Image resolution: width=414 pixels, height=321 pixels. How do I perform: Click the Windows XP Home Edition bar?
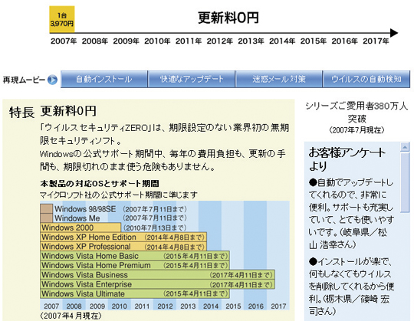[123, 237]
